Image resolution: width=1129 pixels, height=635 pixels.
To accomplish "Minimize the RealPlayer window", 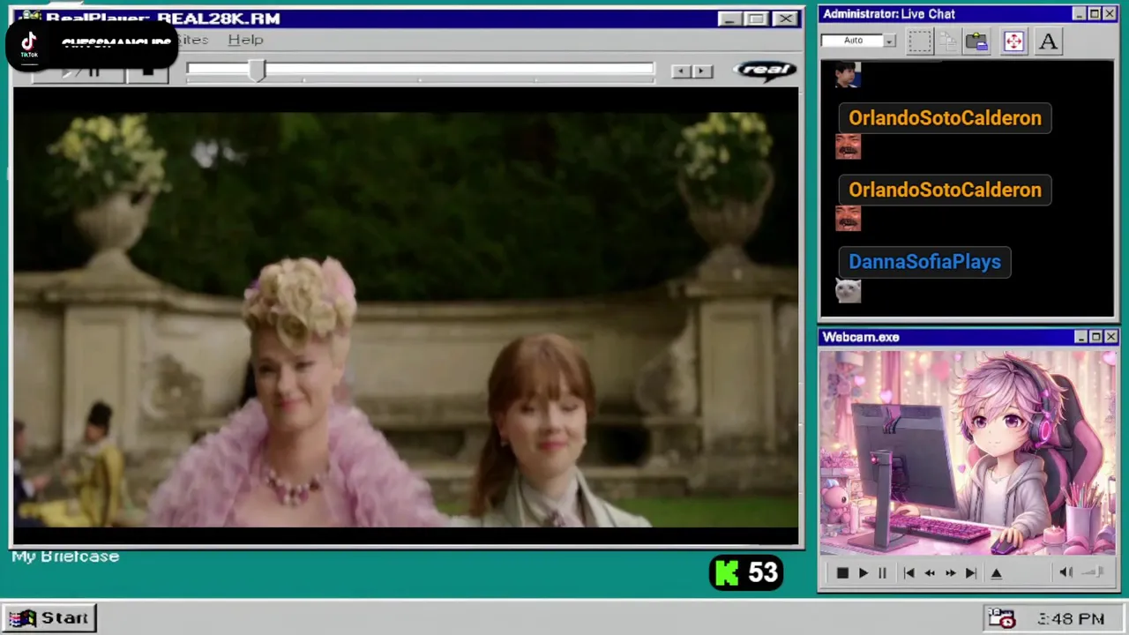I will [729, 19].
